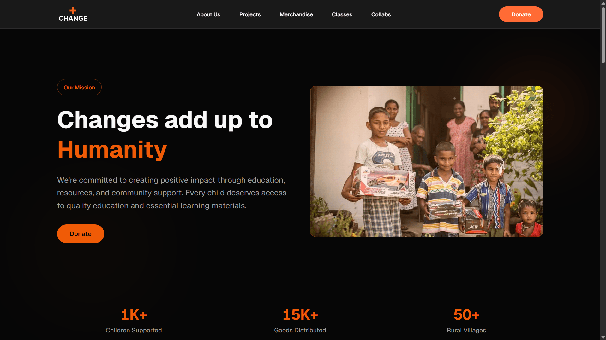This screenshot has width=606, height=340.
Task: Click the orange Humanity headline word
Action: [112, 149]
